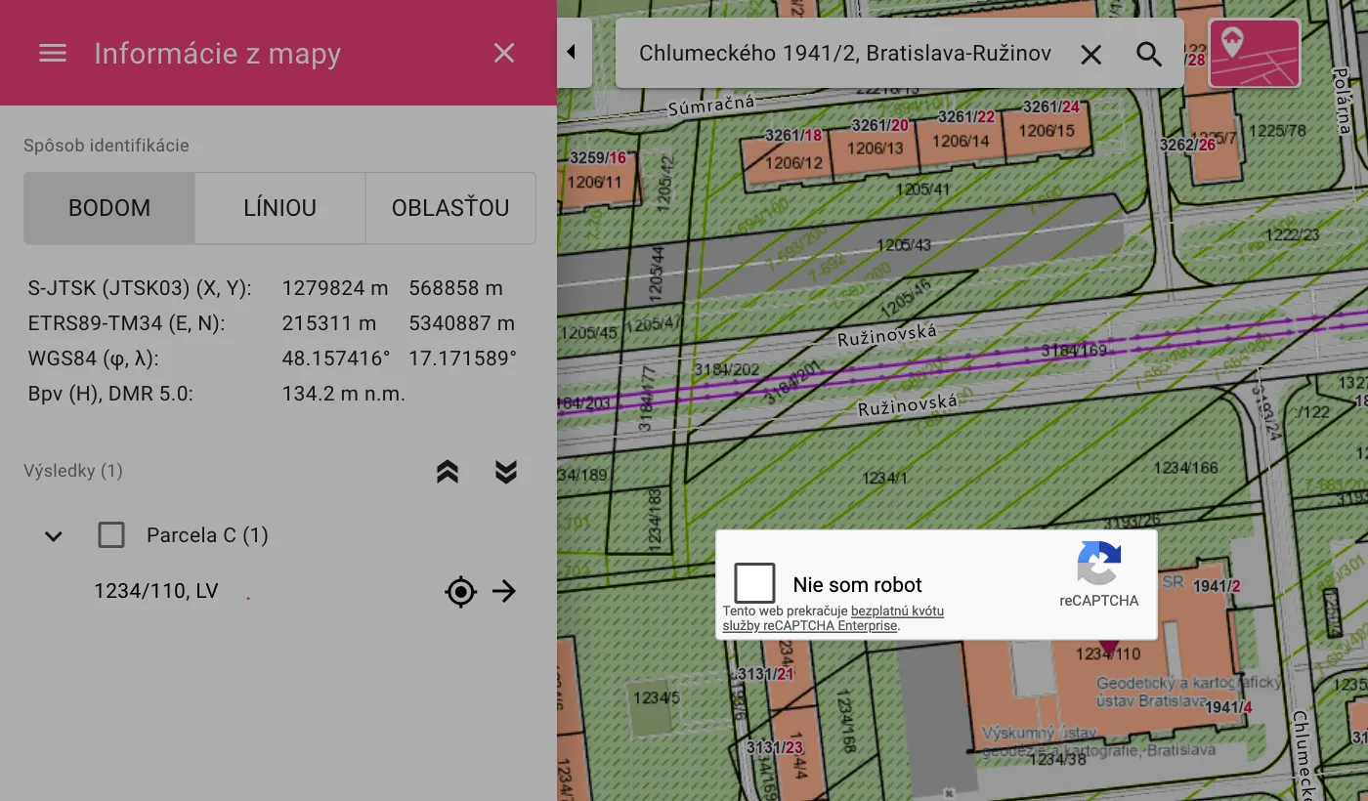Click map parcel label 3184/169
The width and height of the screenshot is (1368, 801).
(x=1074, y=350)
